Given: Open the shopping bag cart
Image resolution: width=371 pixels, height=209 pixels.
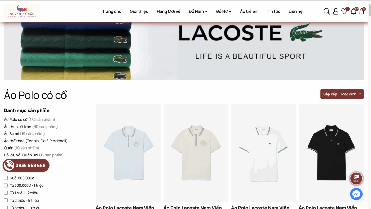Looking at the screenshot, I should [361, 11].
